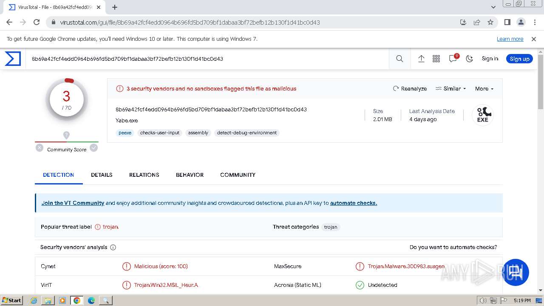The width and height of the screenshot is (544, 306).
Task: Click the peexe tag
Action: point(125,133)
